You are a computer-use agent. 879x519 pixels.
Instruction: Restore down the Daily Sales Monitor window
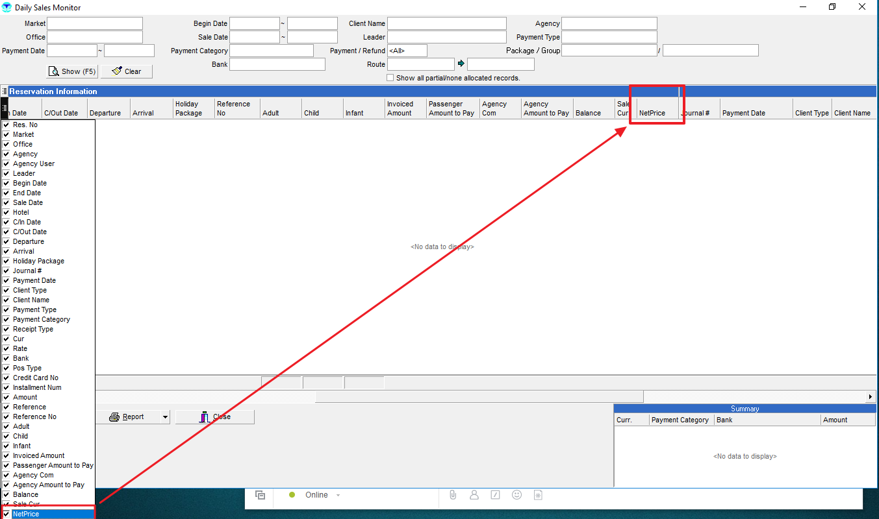[x=832, y=7]
